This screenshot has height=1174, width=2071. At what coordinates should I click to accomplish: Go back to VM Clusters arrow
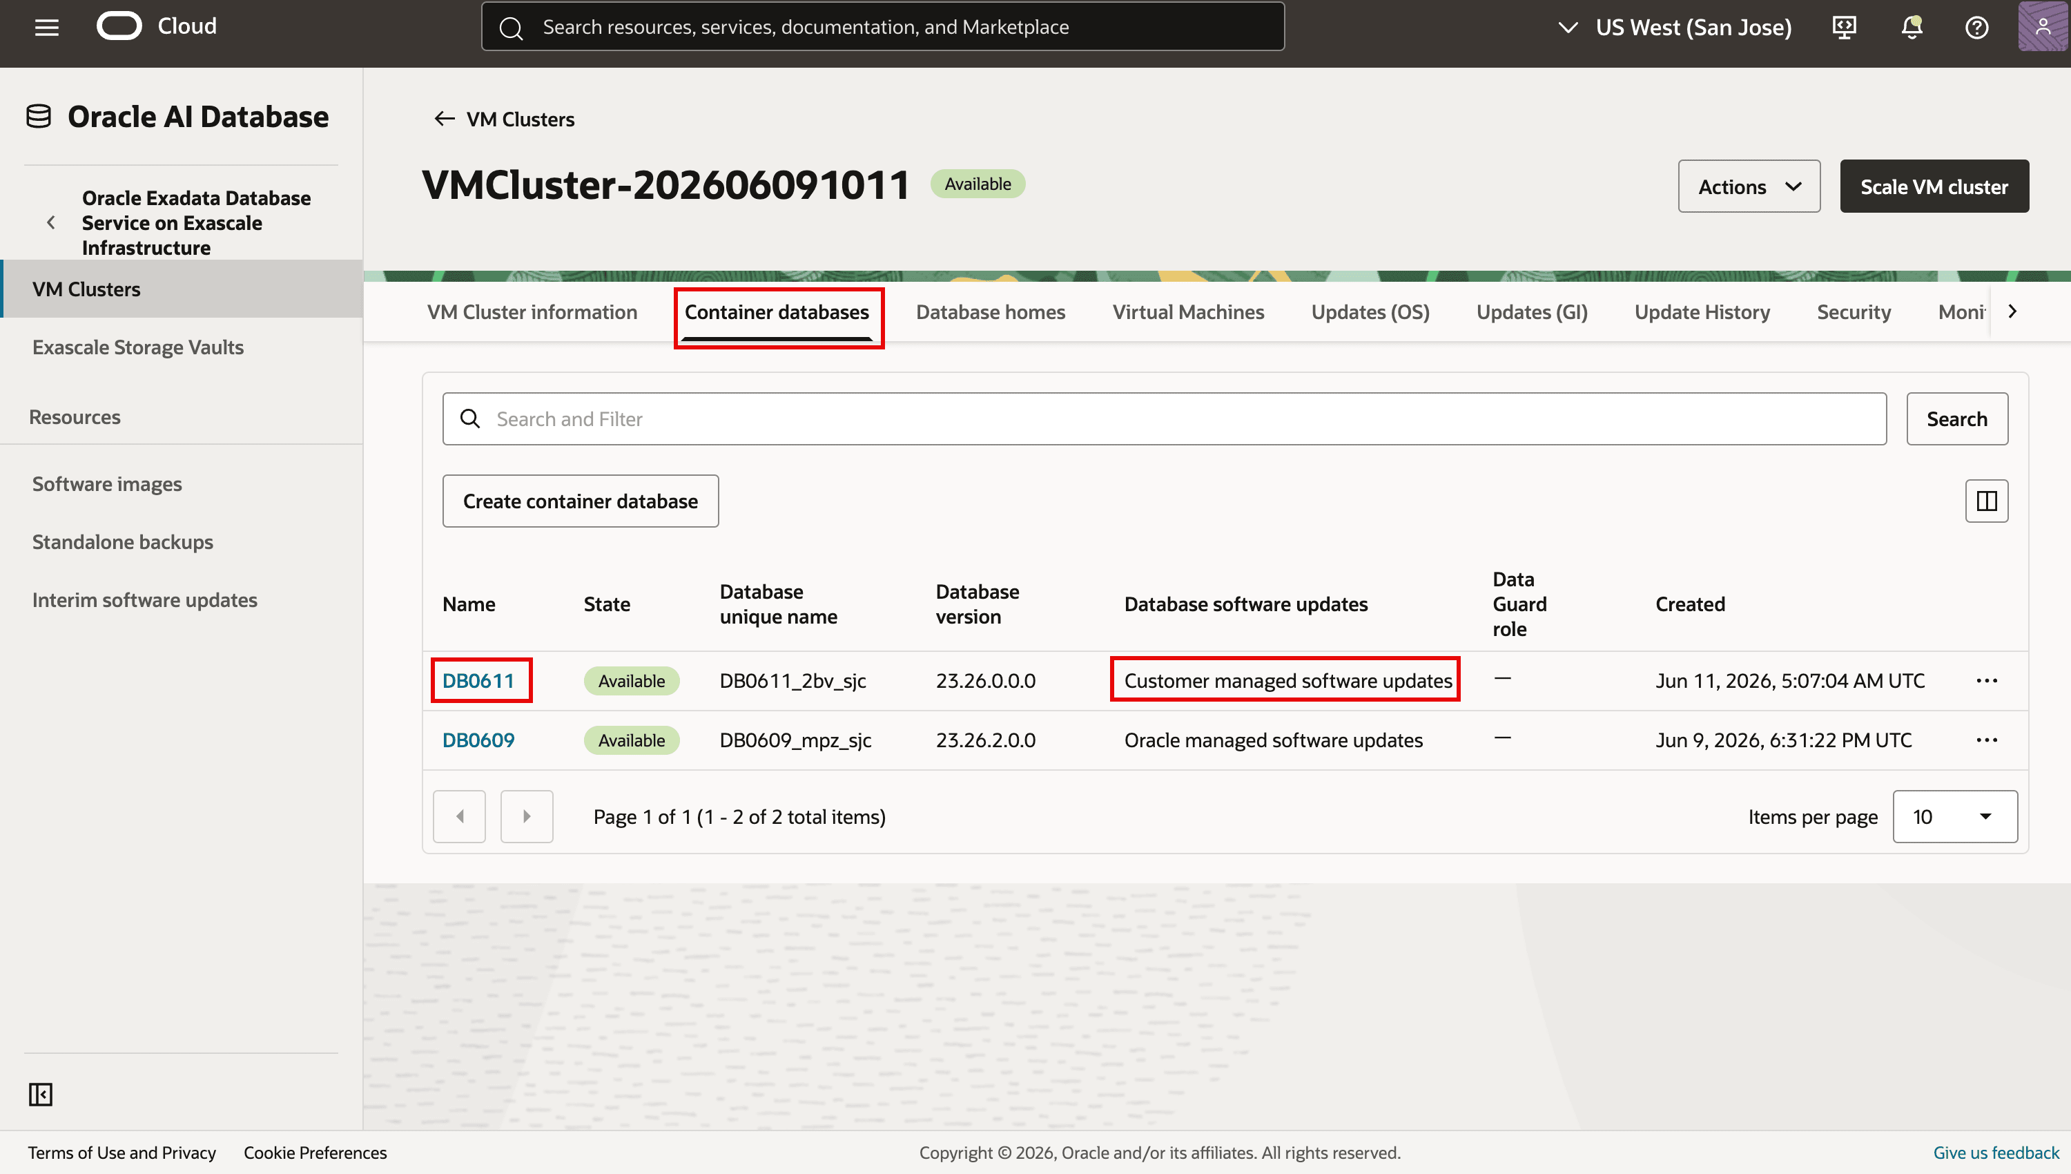pyautogui.click(x=444, y=119)
